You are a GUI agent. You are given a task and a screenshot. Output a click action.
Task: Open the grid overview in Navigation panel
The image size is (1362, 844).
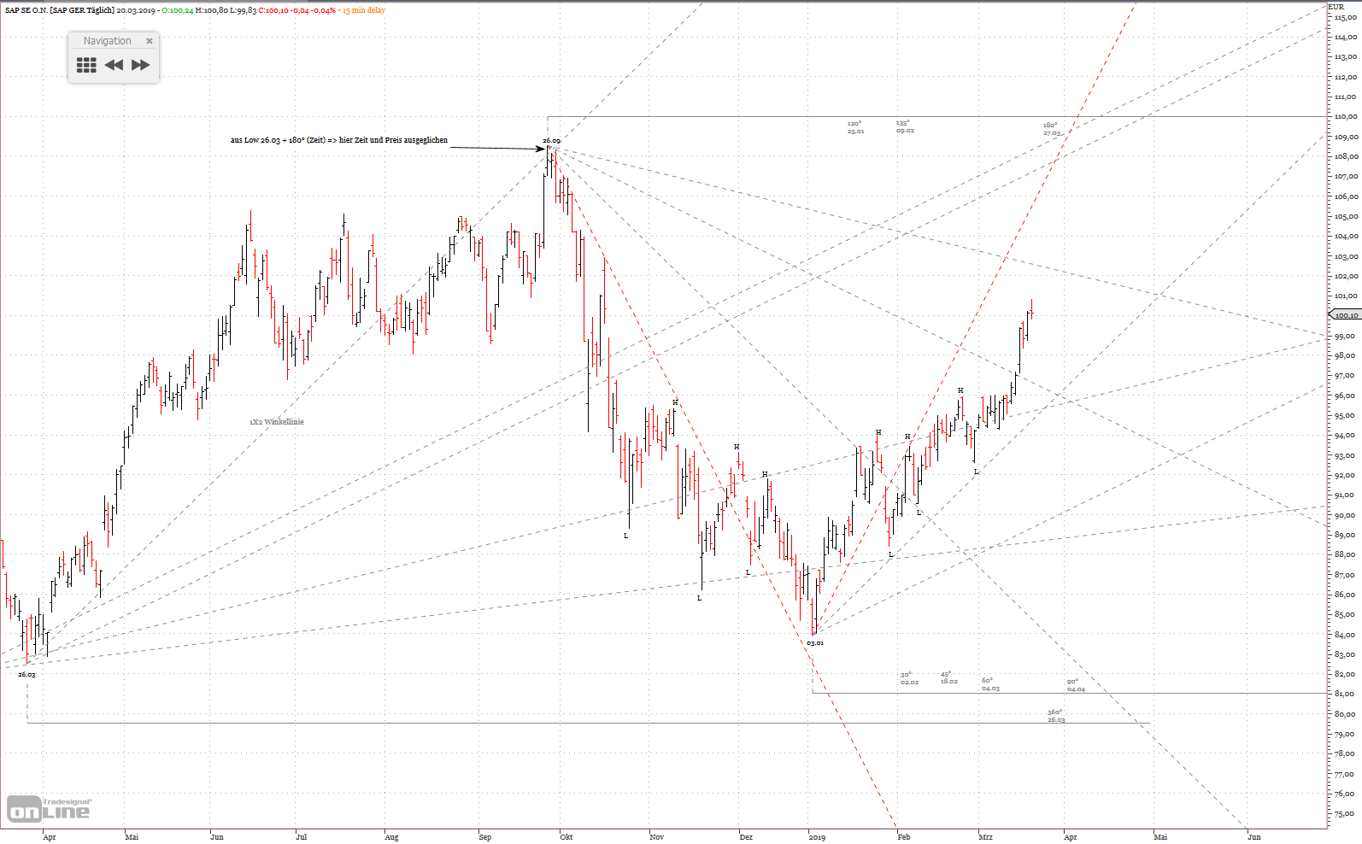(x=86, y=65)
